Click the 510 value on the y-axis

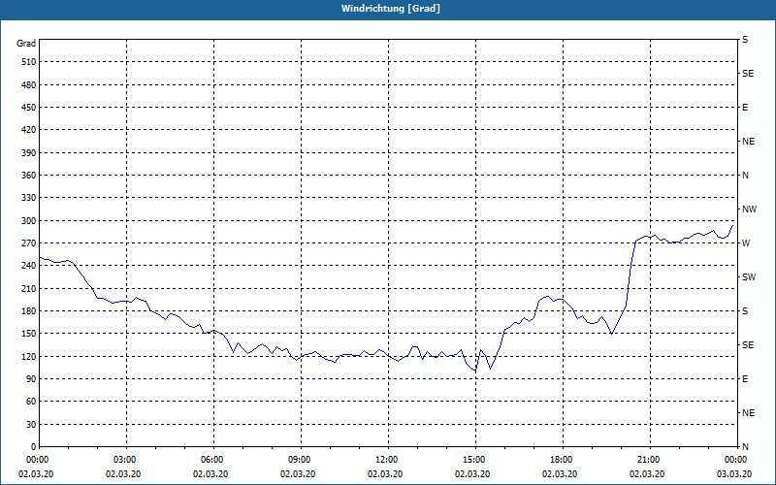tap(29, 62)
